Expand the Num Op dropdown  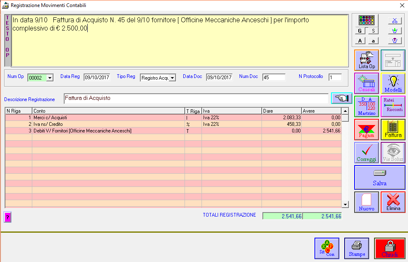tap(50, 78)
